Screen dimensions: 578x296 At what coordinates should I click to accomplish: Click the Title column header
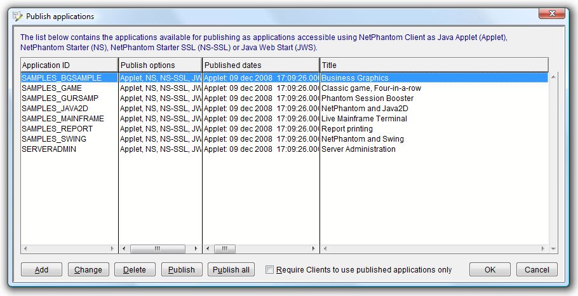click(434, 65)
